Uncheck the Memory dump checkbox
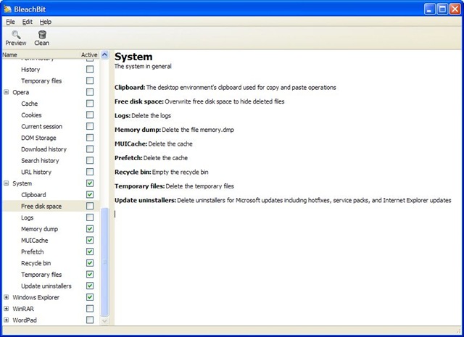 (90, 229)
